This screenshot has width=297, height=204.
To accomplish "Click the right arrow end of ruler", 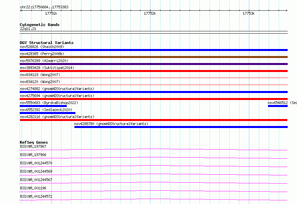I will point(287,10).
